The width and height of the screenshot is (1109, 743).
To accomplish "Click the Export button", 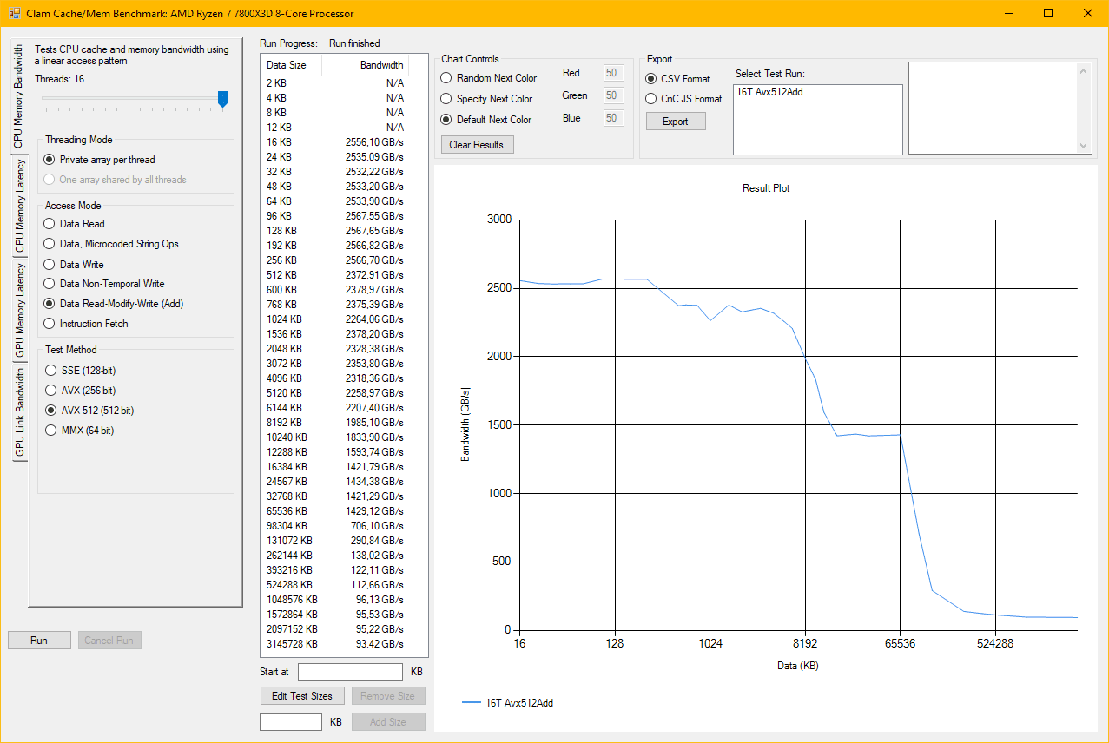I will coord(676,122).
